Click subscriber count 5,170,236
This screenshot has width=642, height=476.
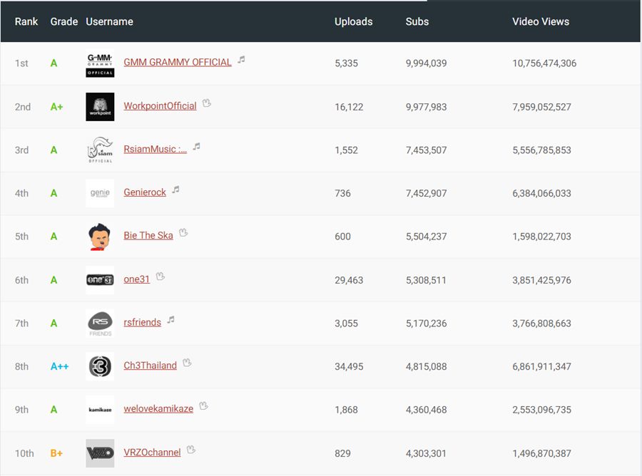point(427,323)
